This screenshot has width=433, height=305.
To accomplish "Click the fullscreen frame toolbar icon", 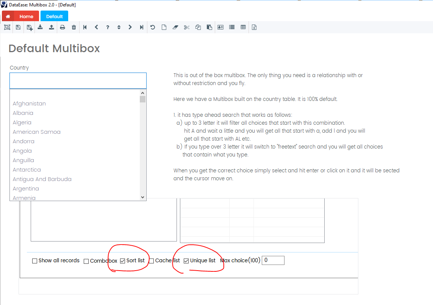I will 7,27.
